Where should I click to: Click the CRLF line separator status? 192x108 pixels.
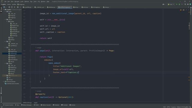coord(164,107)
